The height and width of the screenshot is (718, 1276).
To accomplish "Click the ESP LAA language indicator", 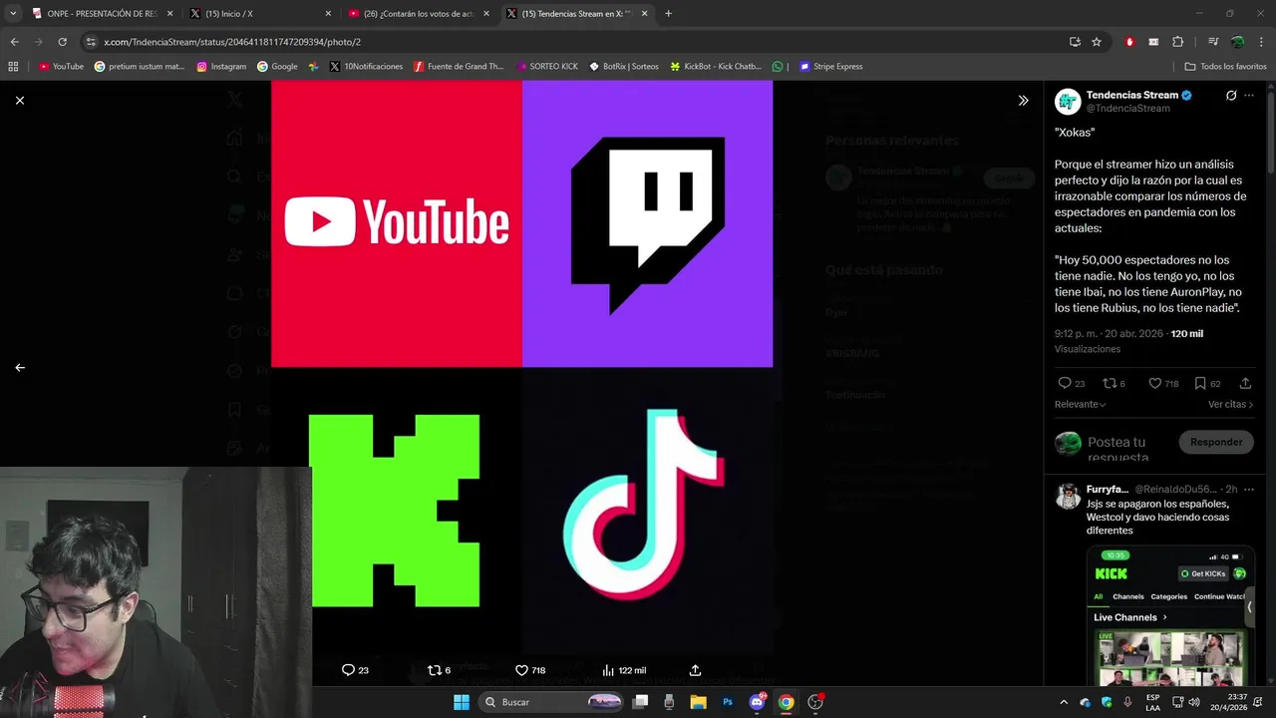I will coord(1152,702).
